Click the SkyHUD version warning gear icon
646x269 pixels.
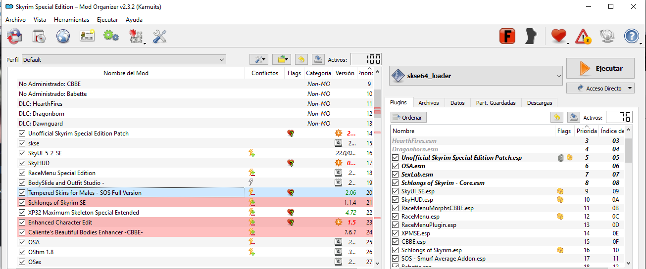pyautogui.click(x=339, y=163)
